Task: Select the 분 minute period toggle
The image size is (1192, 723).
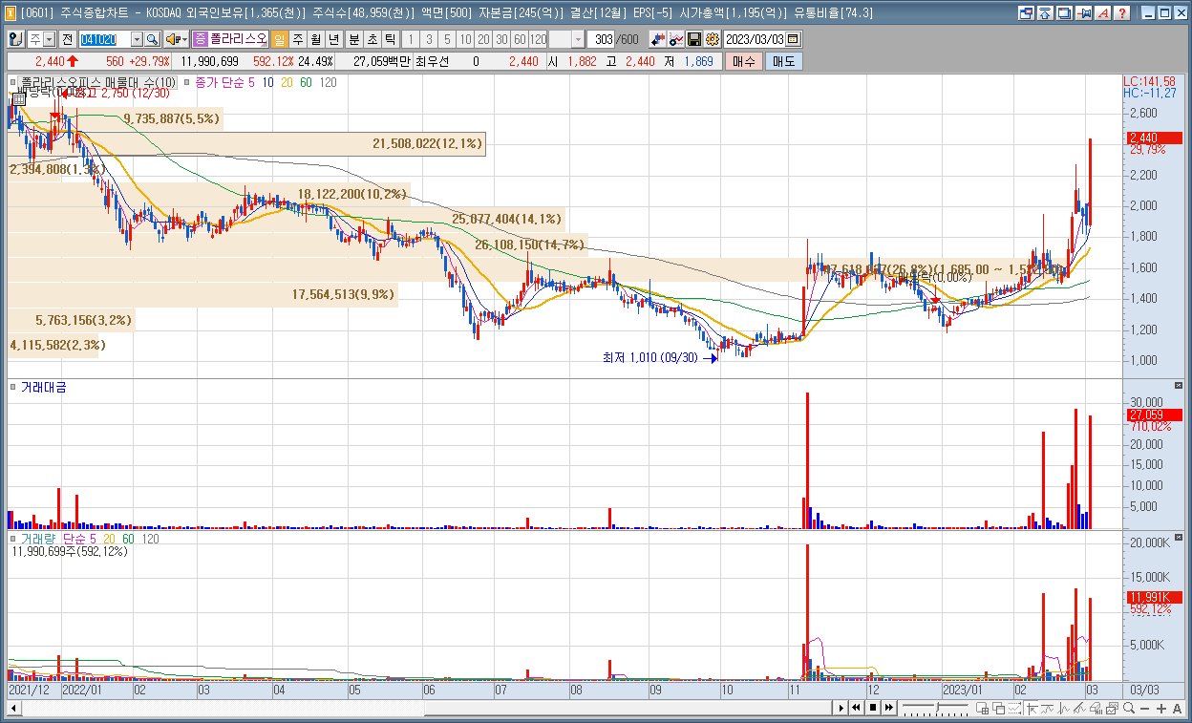Action: coord(353,39)
